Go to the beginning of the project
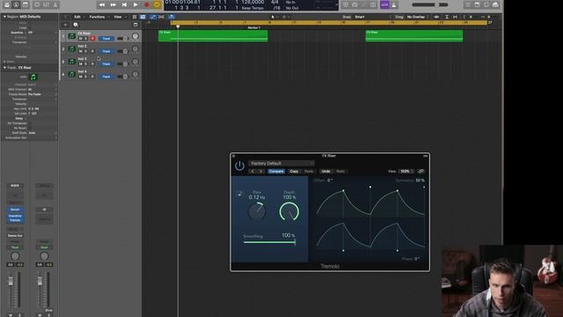Image resolution: width=563 pixels, height=317 pixels. [124, 4]
